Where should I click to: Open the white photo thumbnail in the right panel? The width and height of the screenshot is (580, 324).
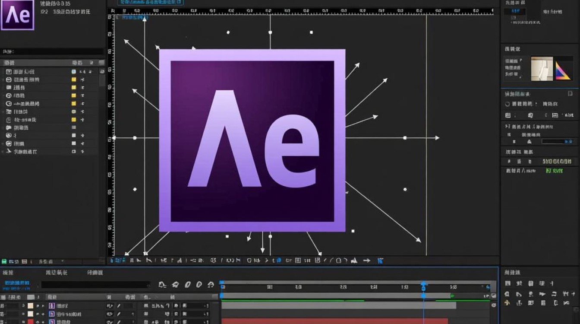[542, 68]
